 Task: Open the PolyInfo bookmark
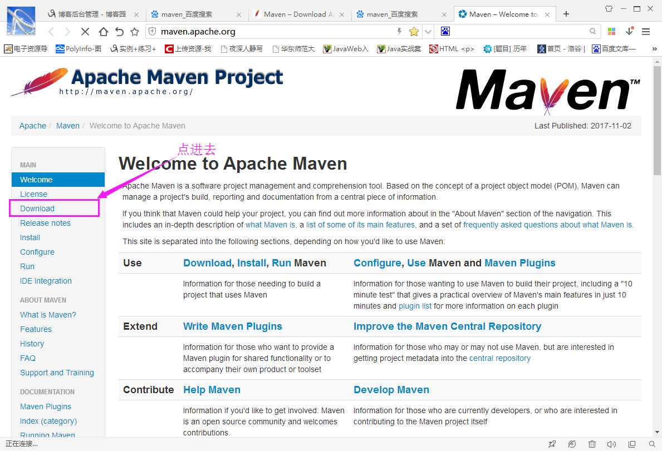(x=79, y=49)
